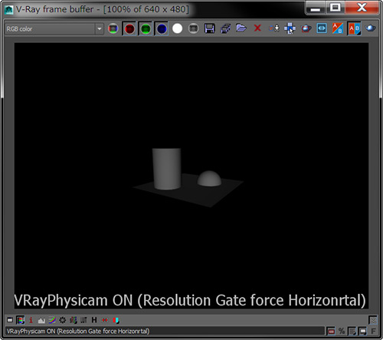Click the F font button in status bar
This screenshot has height=340, width=383.
[373, 332]
